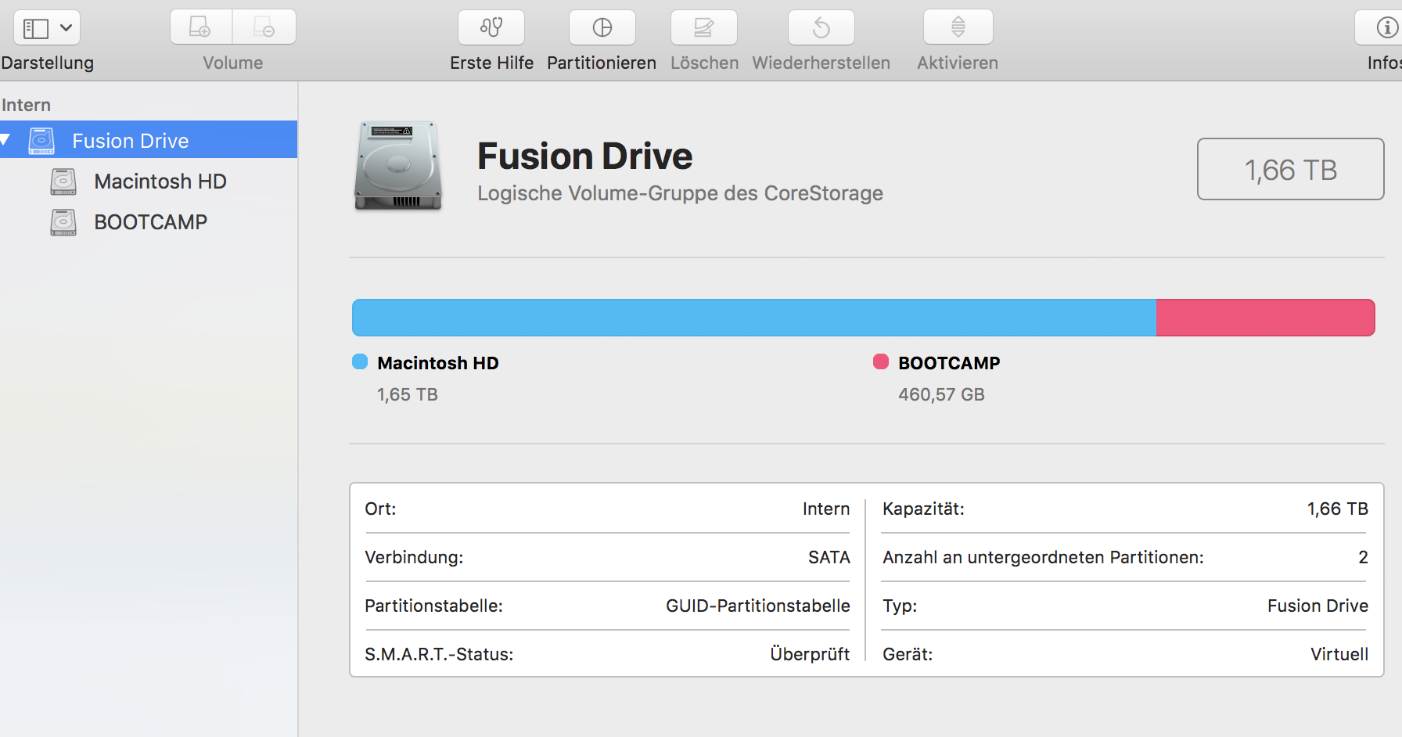Click the red BOOTCAMP legend dot
Viewport: 1402px width, 737px height.
pyautogui.click(x=881, y=361)
